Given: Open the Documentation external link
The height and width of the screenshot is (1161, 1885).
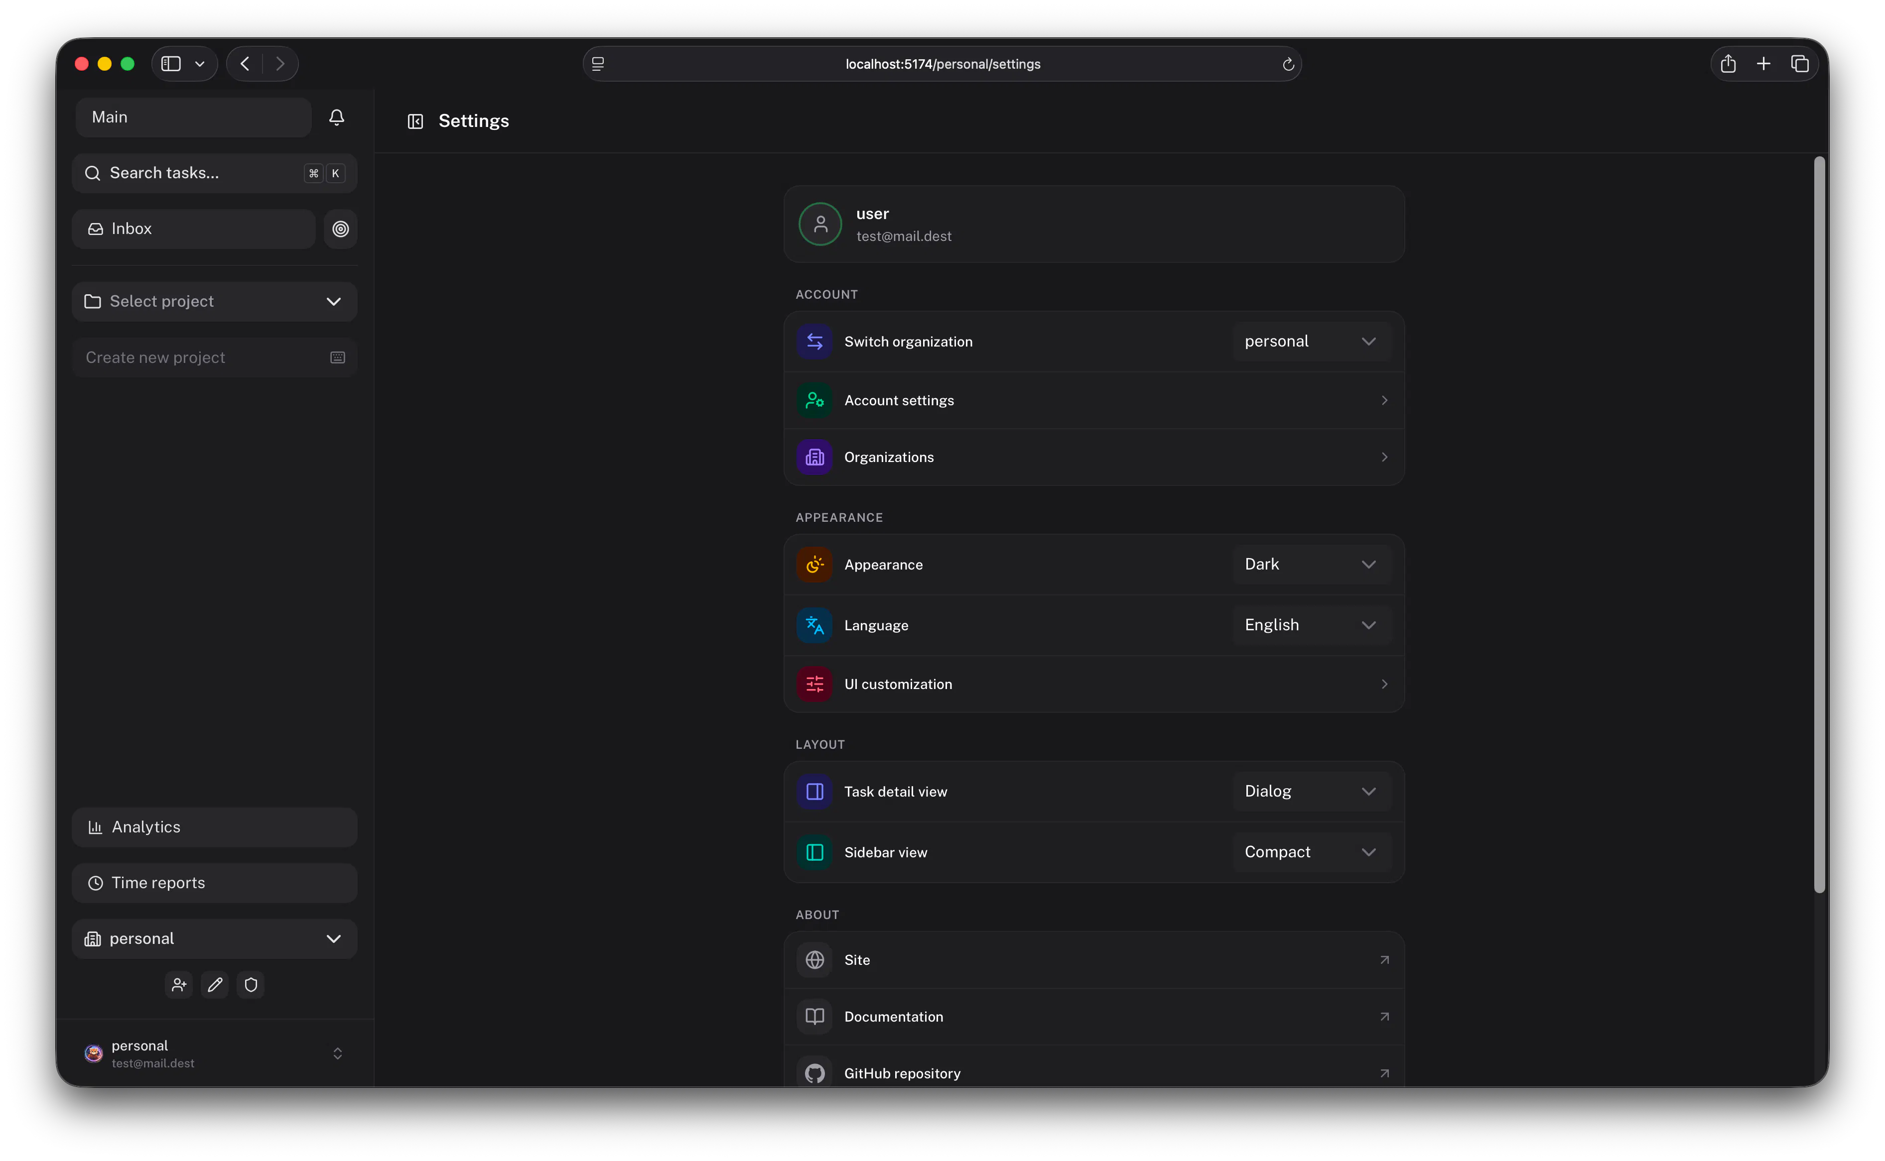Looking at the screenshot, I should [x=1094, y=1017].
